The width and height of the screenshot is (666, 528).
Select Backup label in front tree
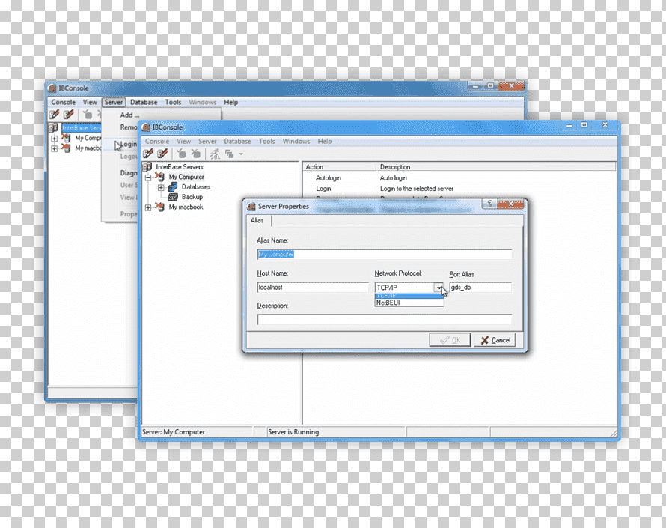pyautogui.click(x=192, y=197)
